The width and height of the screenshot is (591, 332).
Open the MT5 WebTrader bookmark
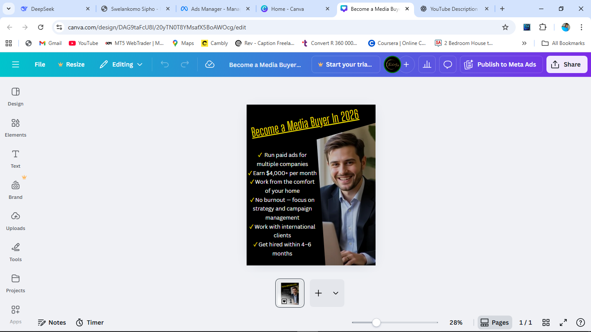tap(135, 43)
